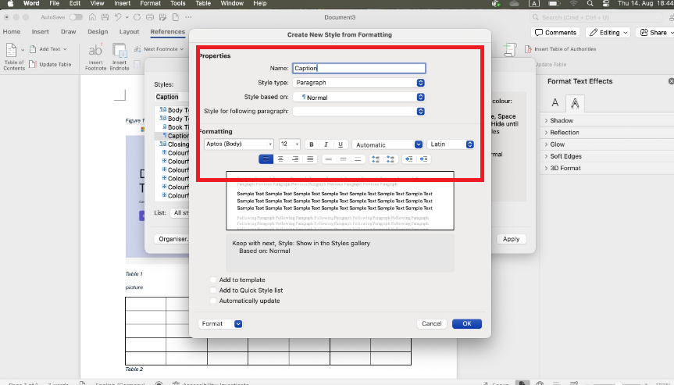The height and width of the screenshot is (385, 674).
Task: Open Text Effects tab icon in pane
Action: [575, 103]
